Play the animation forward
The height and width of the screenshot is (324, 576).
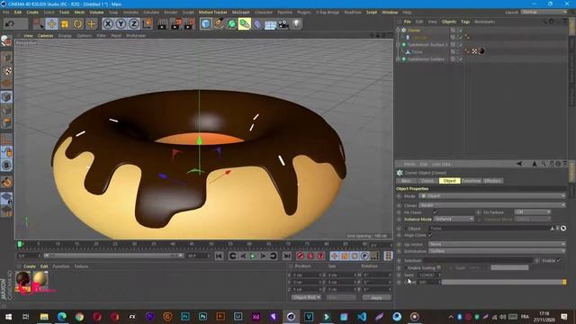[x=253, y=256]
